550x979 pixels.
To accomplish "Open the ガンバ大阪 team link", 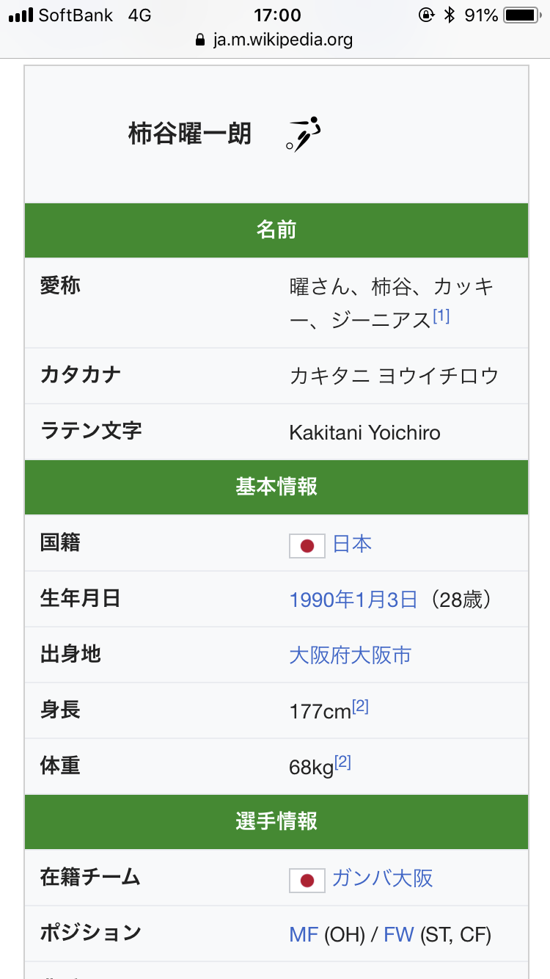I will point(383,878).
